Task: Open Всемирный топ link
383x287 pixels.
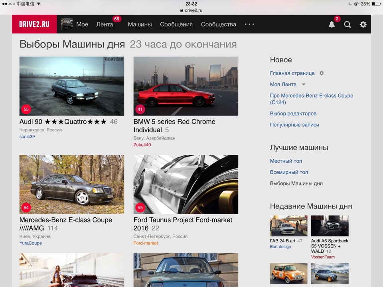Action: (x=289, y=172)
